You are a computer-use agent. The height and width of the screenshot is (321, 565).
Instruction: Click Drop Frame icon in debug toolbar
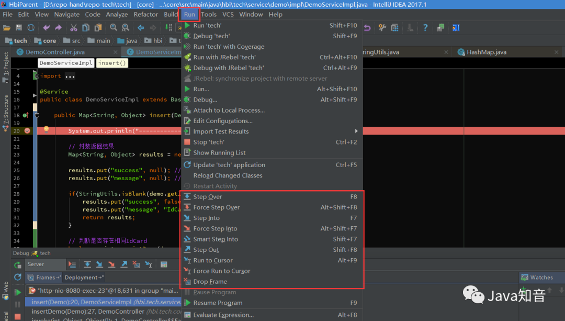click(136, 265)
